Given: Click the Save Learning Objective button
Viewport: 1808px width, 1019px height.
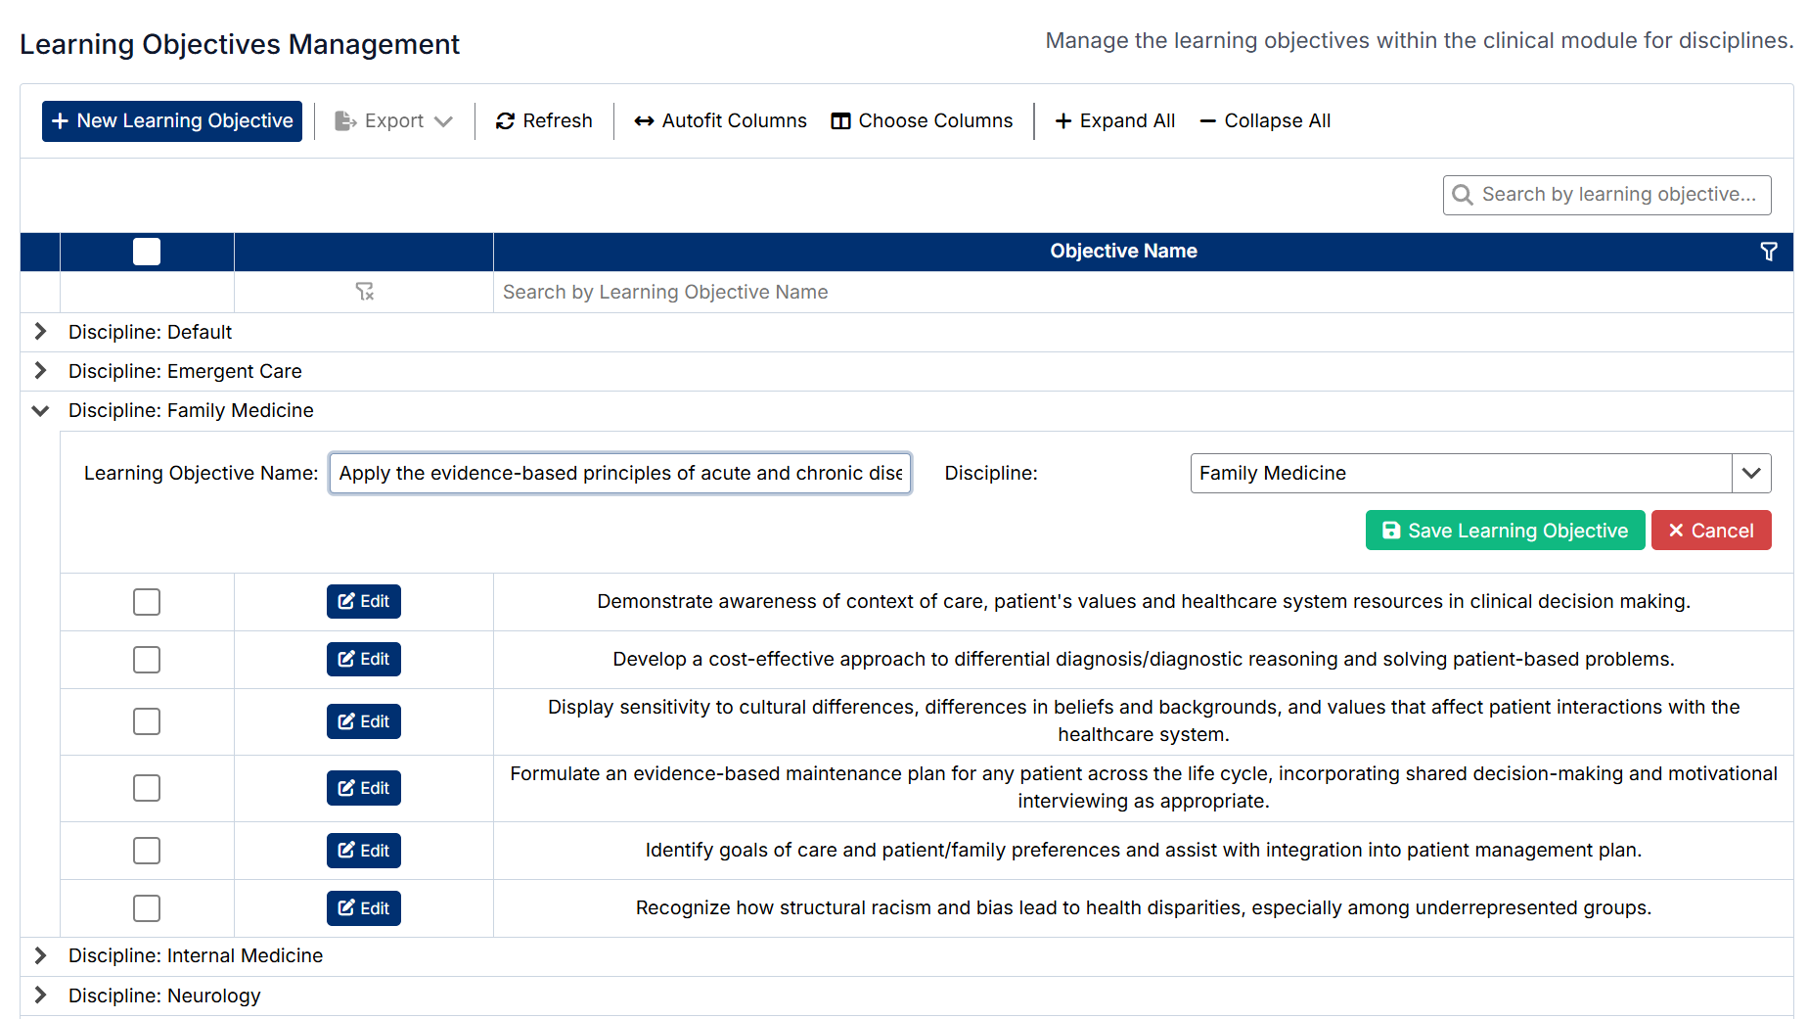Looking at the screenshot, I should 1504,531.
